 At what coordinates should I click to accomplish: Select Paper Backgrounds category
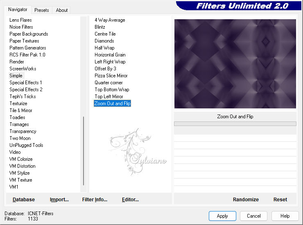(x=29, y=34)
